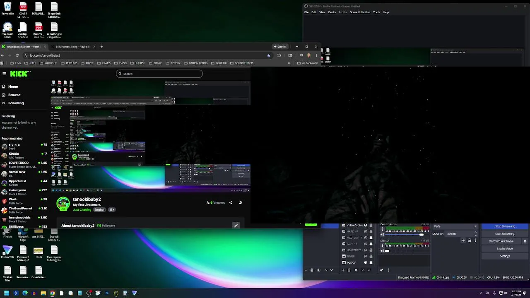
Task: Click Chrome back arrow
Action: [x=3, y=55]
